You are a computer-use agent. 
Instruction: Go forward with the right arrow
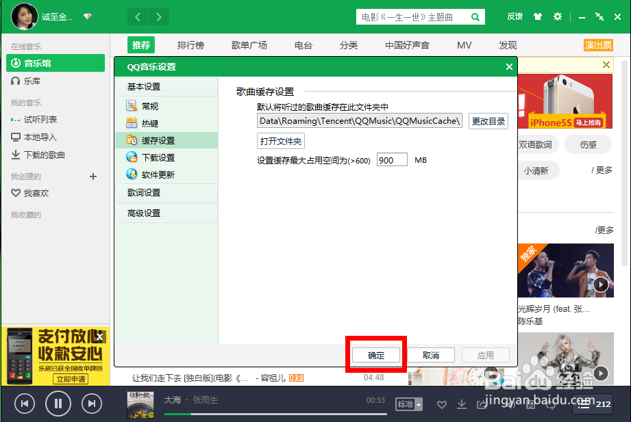[x=159, y=17]
